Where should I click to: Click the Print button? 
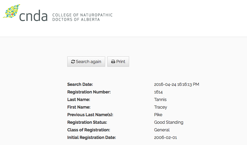tap(118, 62)
